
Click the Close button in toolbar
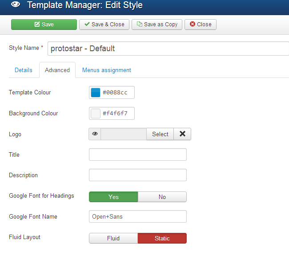coord(201,24)
